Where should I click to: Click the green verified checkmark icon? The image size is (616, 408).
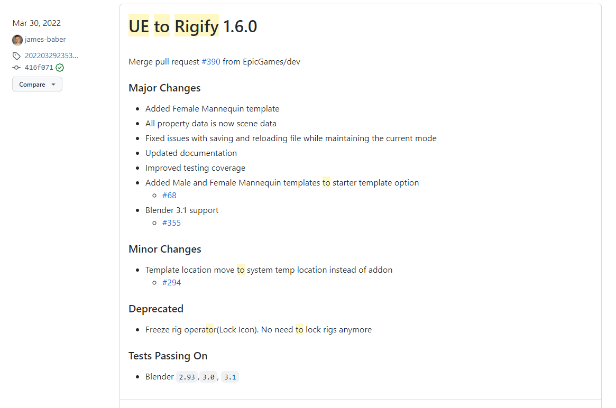pyautogui.click(x=60, y=68)
